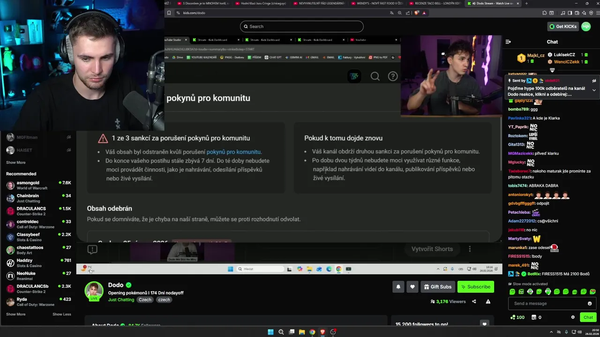
Task: Click the heart on followers goal card
Action: point(485,323)
